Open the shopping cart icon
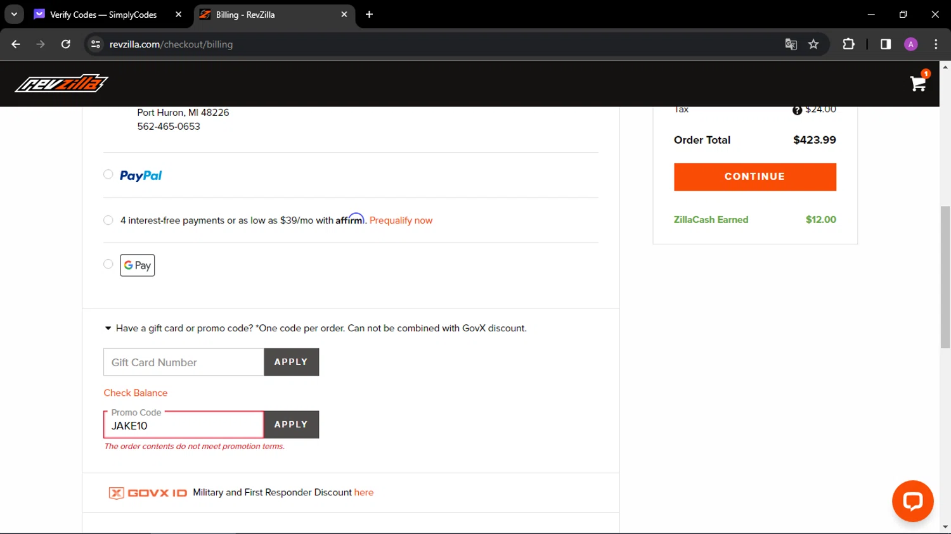The width and height of the screenshot is (951, 534). point(919,82)
